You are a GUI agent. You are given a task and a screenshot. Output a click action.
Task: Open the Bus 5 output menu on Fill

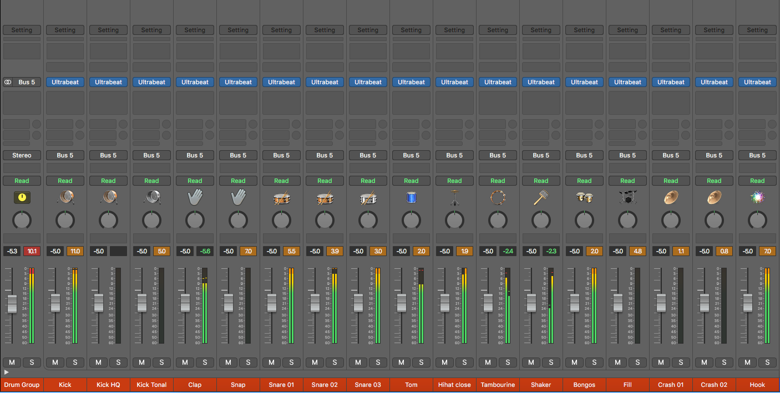(627, 155)
